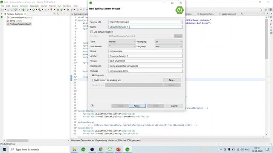Open the Refactor menu
This screenshot has width=273, height=153.
(x=24, y=6)
